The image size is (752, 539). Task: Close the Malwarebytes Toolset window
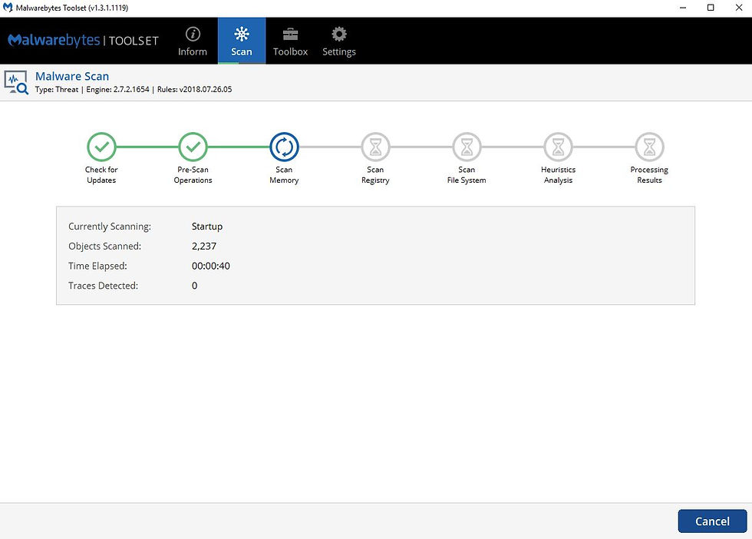(738, 8)
